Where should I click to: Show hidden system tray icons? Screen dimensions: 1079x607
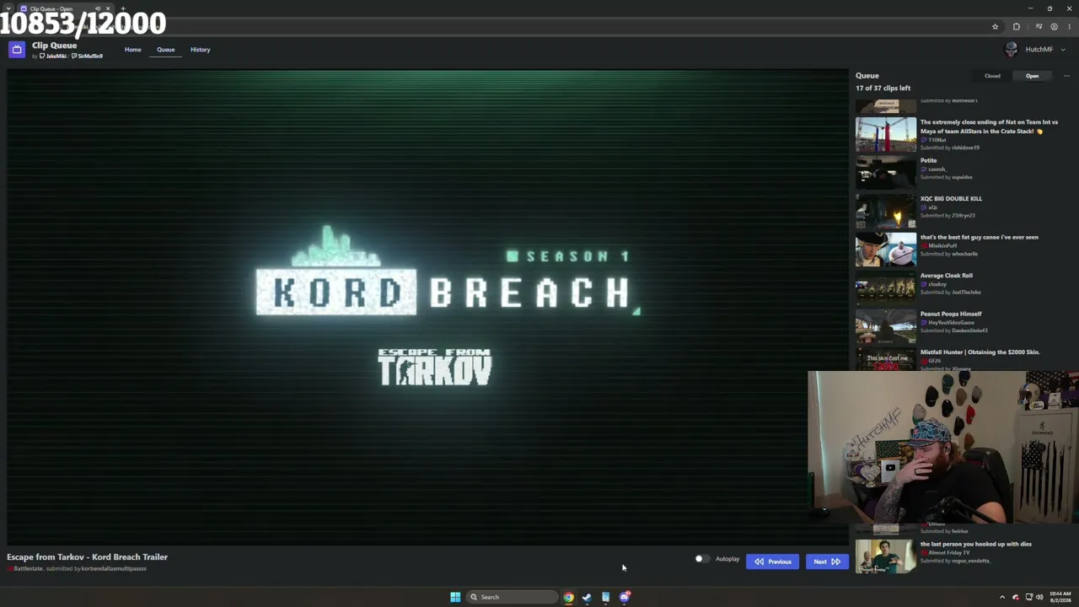coord(1002,597)
